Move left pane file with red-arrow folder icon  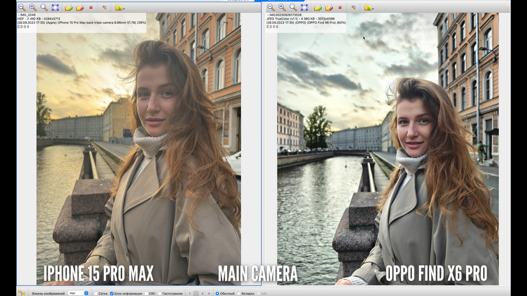(79, 7)
